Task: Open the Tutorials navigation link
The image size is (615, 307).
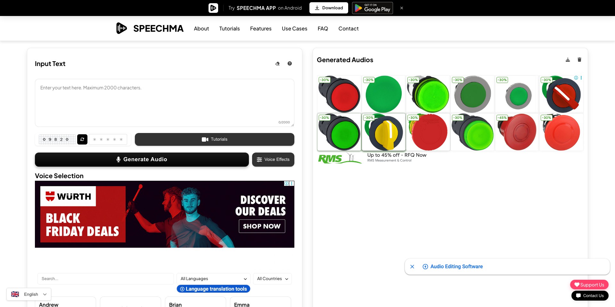Action: pyautogui.click(x=229, y=29)
